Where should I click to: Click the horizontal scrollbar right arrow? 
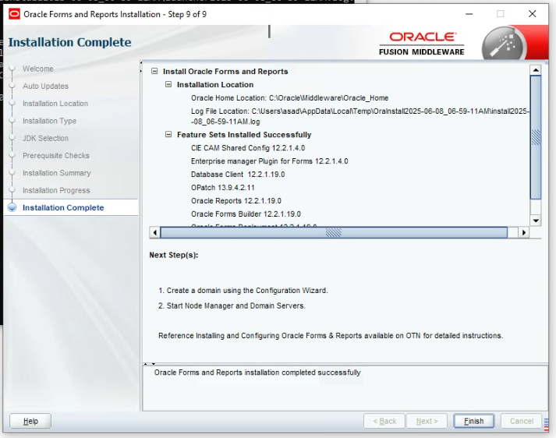point(524,232)
